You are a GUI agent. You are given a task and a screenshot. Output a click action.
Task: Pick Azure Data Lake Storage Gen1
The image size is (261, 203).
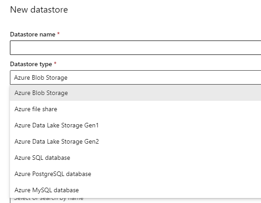pos(136,125)
